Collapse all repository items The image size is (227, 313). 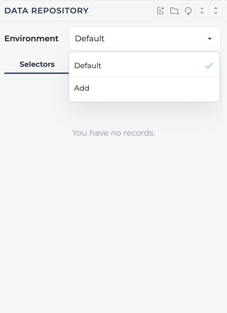pos(202,11)
